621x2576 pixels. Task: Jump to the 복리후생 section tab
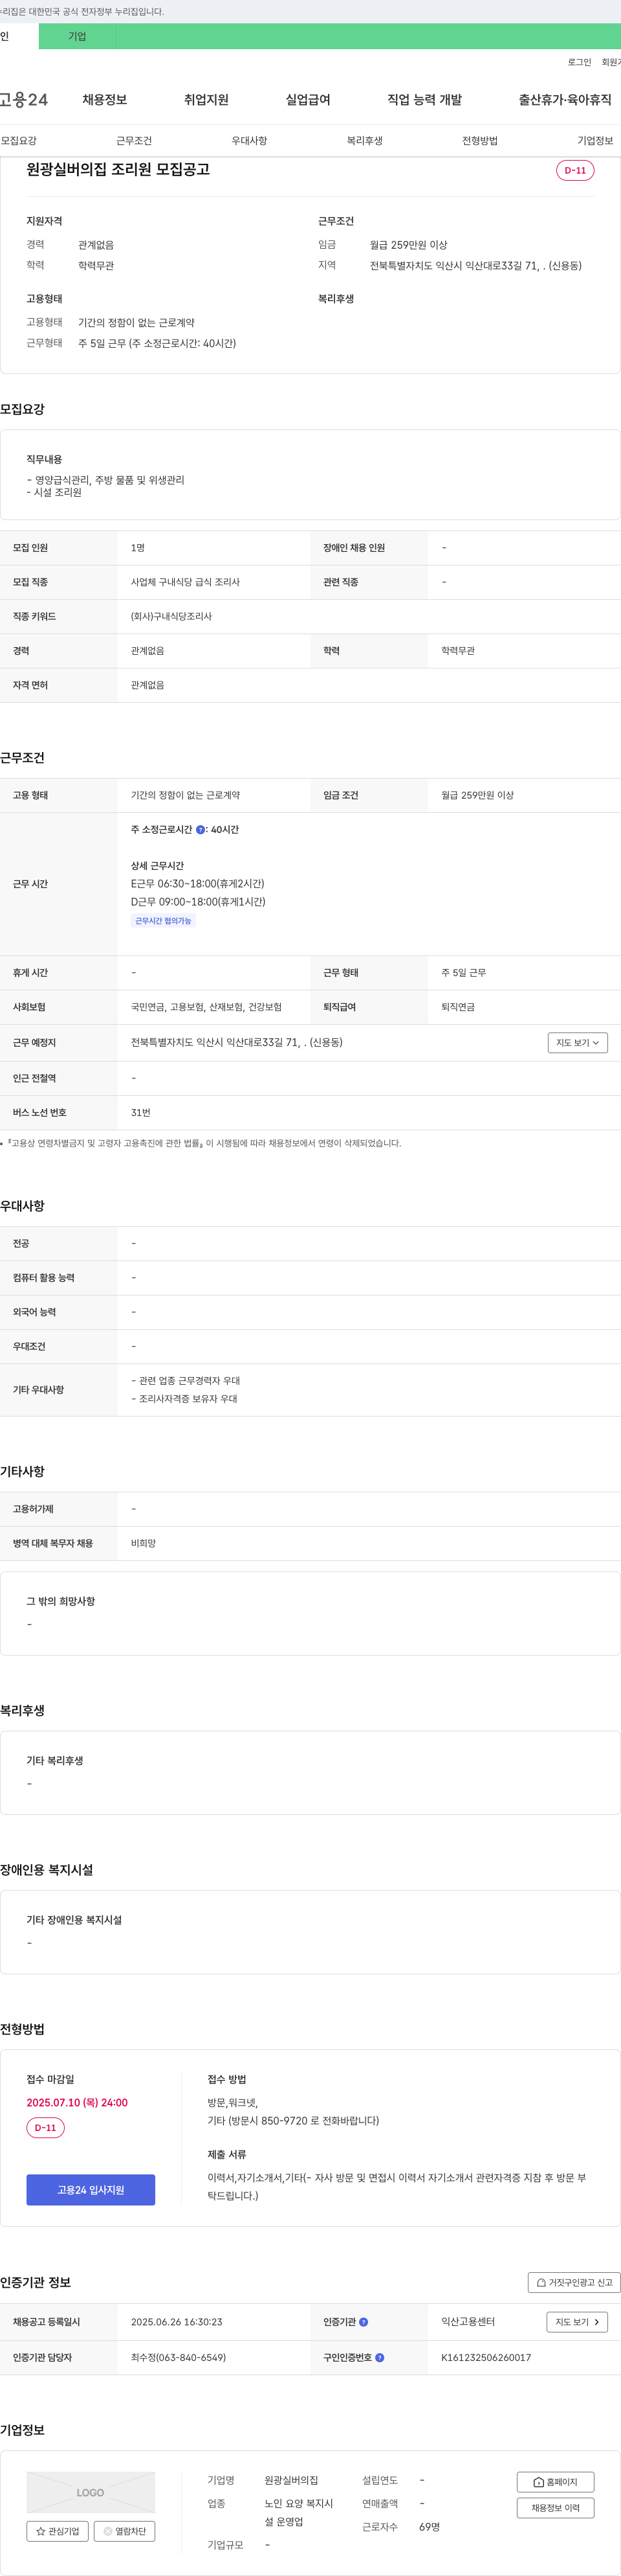point(364,141)
